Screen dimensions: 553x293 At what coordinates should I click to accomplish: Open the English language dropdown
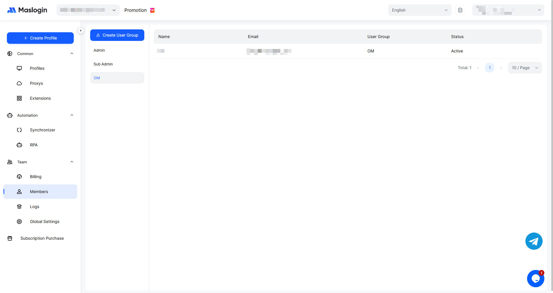pos(419,10)
